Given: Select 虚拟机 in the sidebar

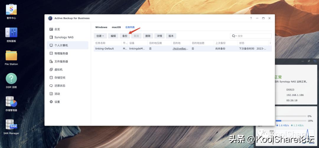Looking at the screenshot, I should 68,69.
